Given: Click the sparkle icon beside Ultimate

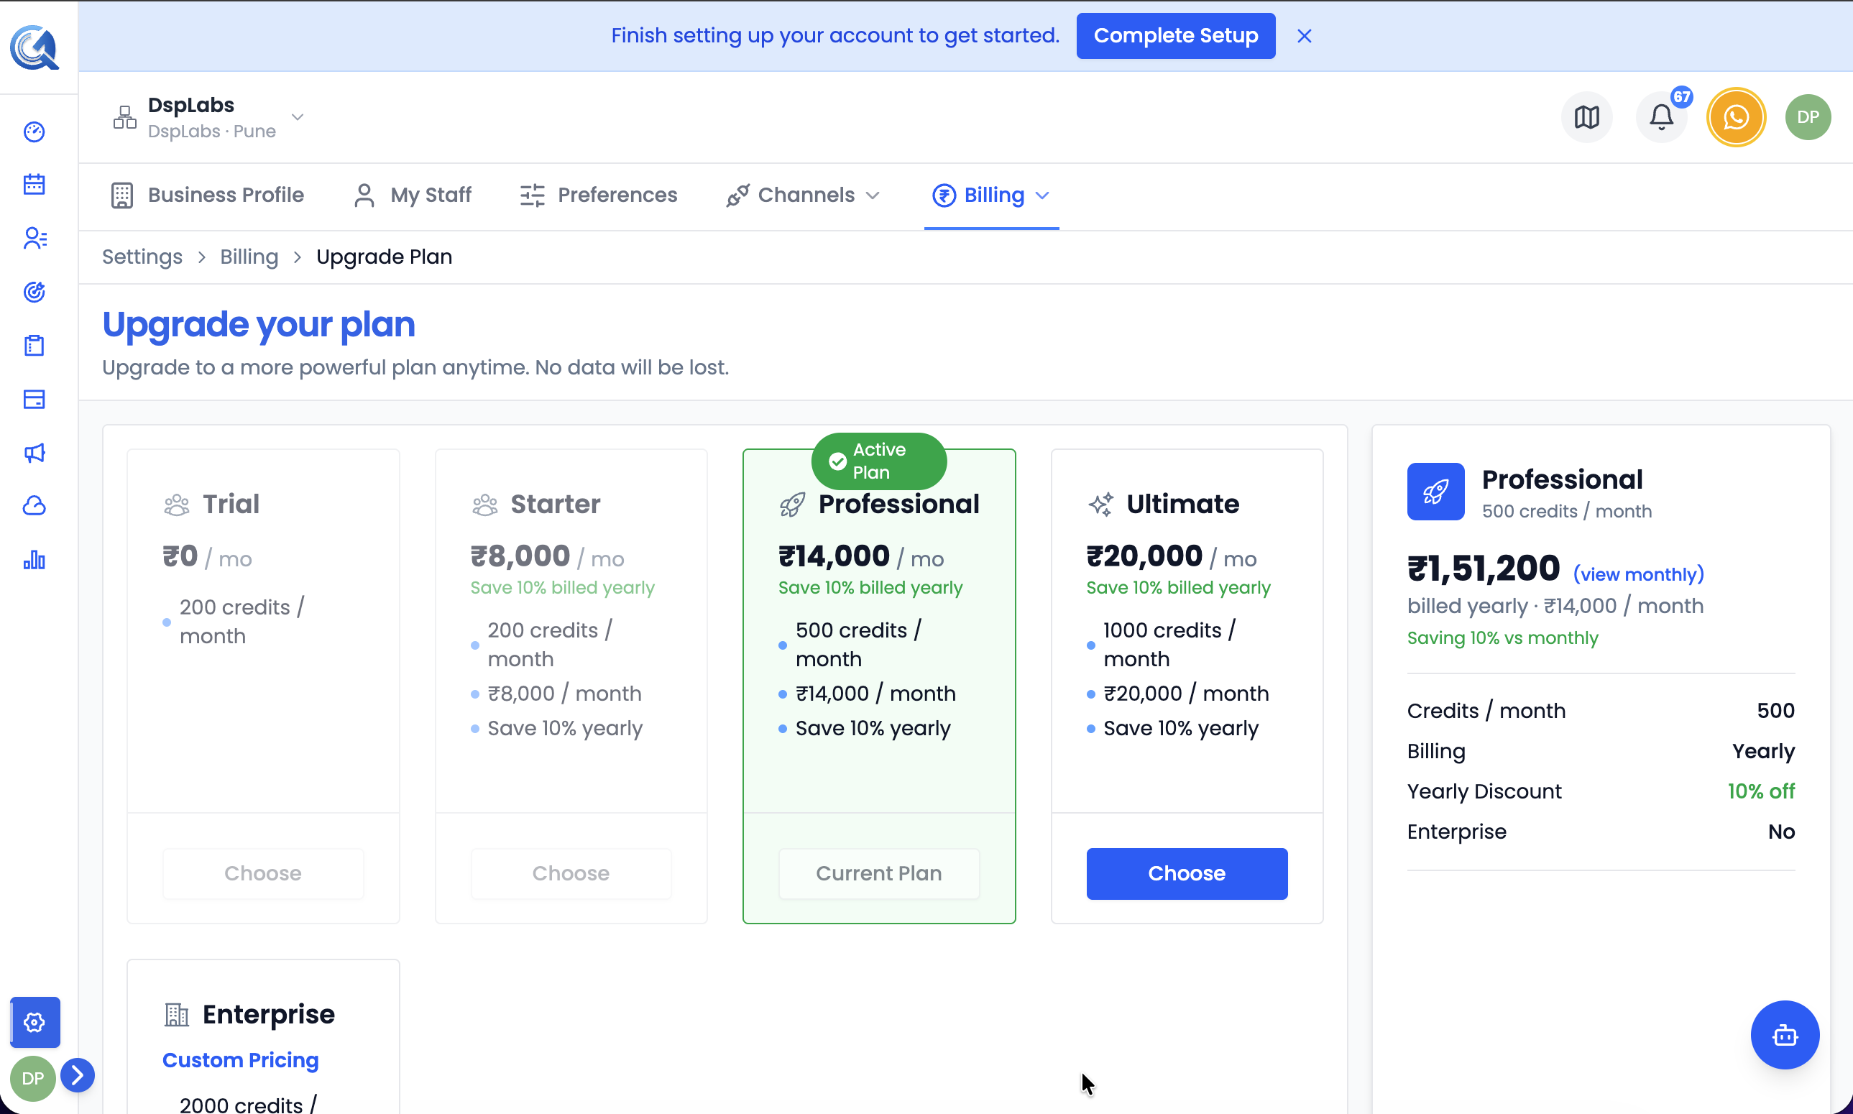Looking at the screenshot, I should pyautogui.click(x=1100, y=505).
